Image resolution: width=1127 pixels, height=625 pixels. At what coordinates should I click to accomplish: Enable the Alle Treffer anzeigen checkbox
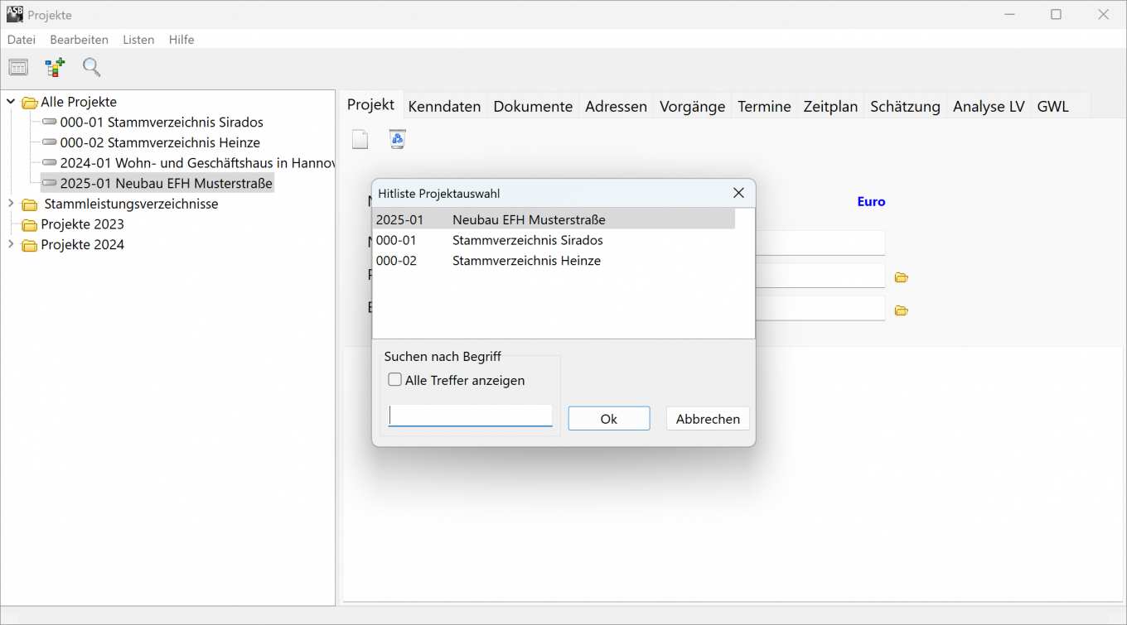coord(396,380)
